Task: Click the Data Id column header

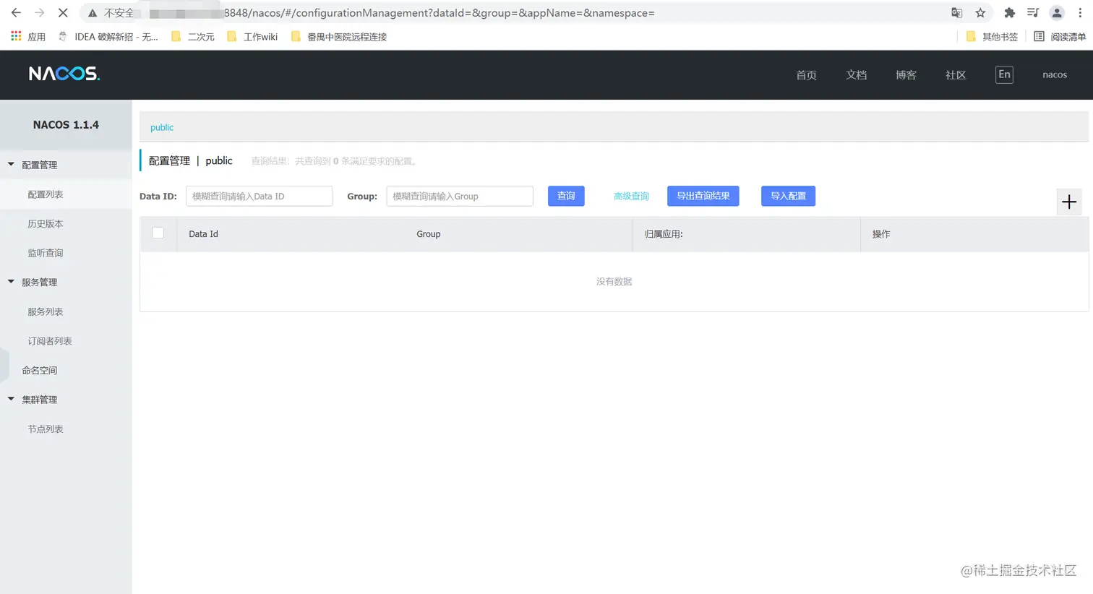Action: tap(203, 234)
